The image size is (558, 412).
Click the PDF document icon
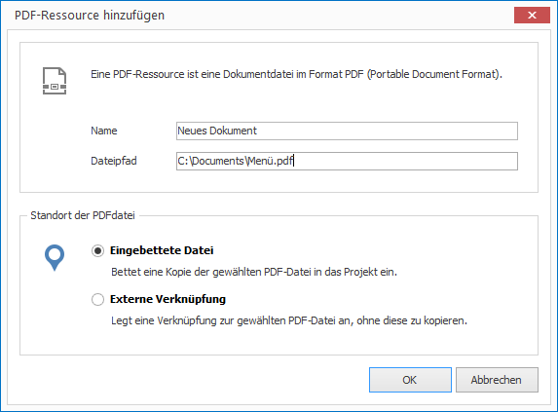55,81
